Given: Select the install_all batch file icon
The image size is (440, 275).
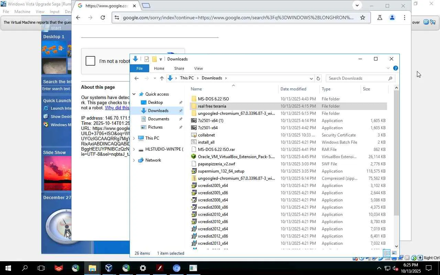Looking at the screenshot, I should tap(194, 142).
